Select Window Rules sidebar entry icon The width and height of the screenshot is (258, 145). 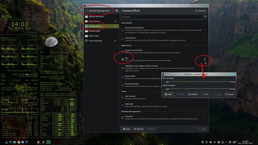click(x=86, y=31)
